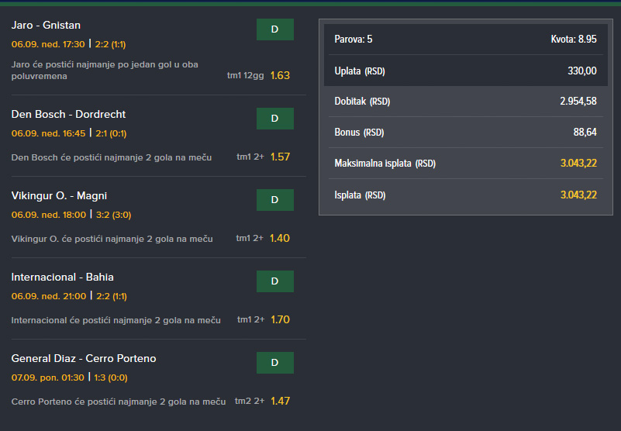Click the Parova: 5 summary header
Image resolution: width=621 pixels, height=431 pixels.
353,39
